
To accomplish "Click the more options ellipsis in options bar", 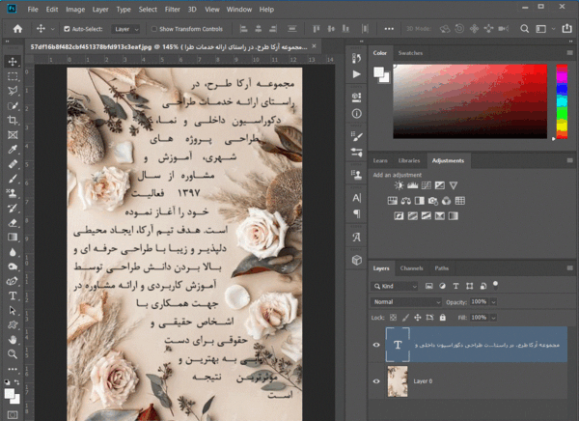I will point(389,29).
